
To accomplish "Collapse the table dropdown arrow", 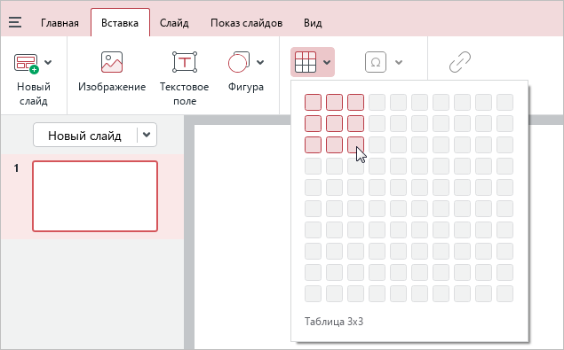I will tap(327, 62).
